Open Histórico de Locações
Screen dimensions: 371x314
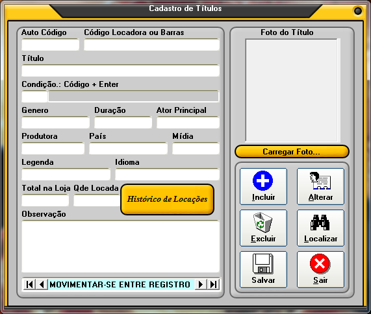(167, 199)
